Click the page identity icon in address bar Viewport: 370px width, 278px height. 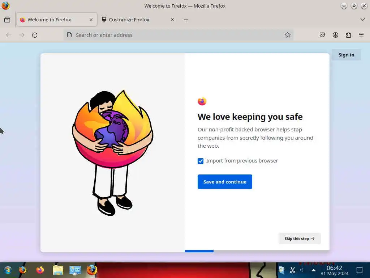(x=69, y=35)
